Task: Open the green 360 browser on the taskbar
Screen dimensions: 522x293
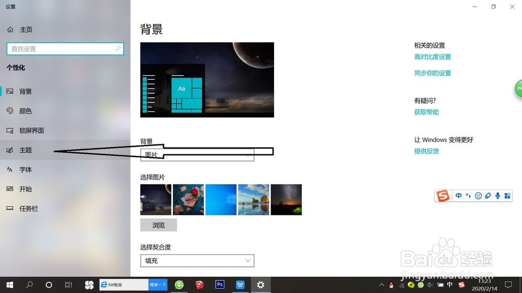Action: (x=179, y=285)
